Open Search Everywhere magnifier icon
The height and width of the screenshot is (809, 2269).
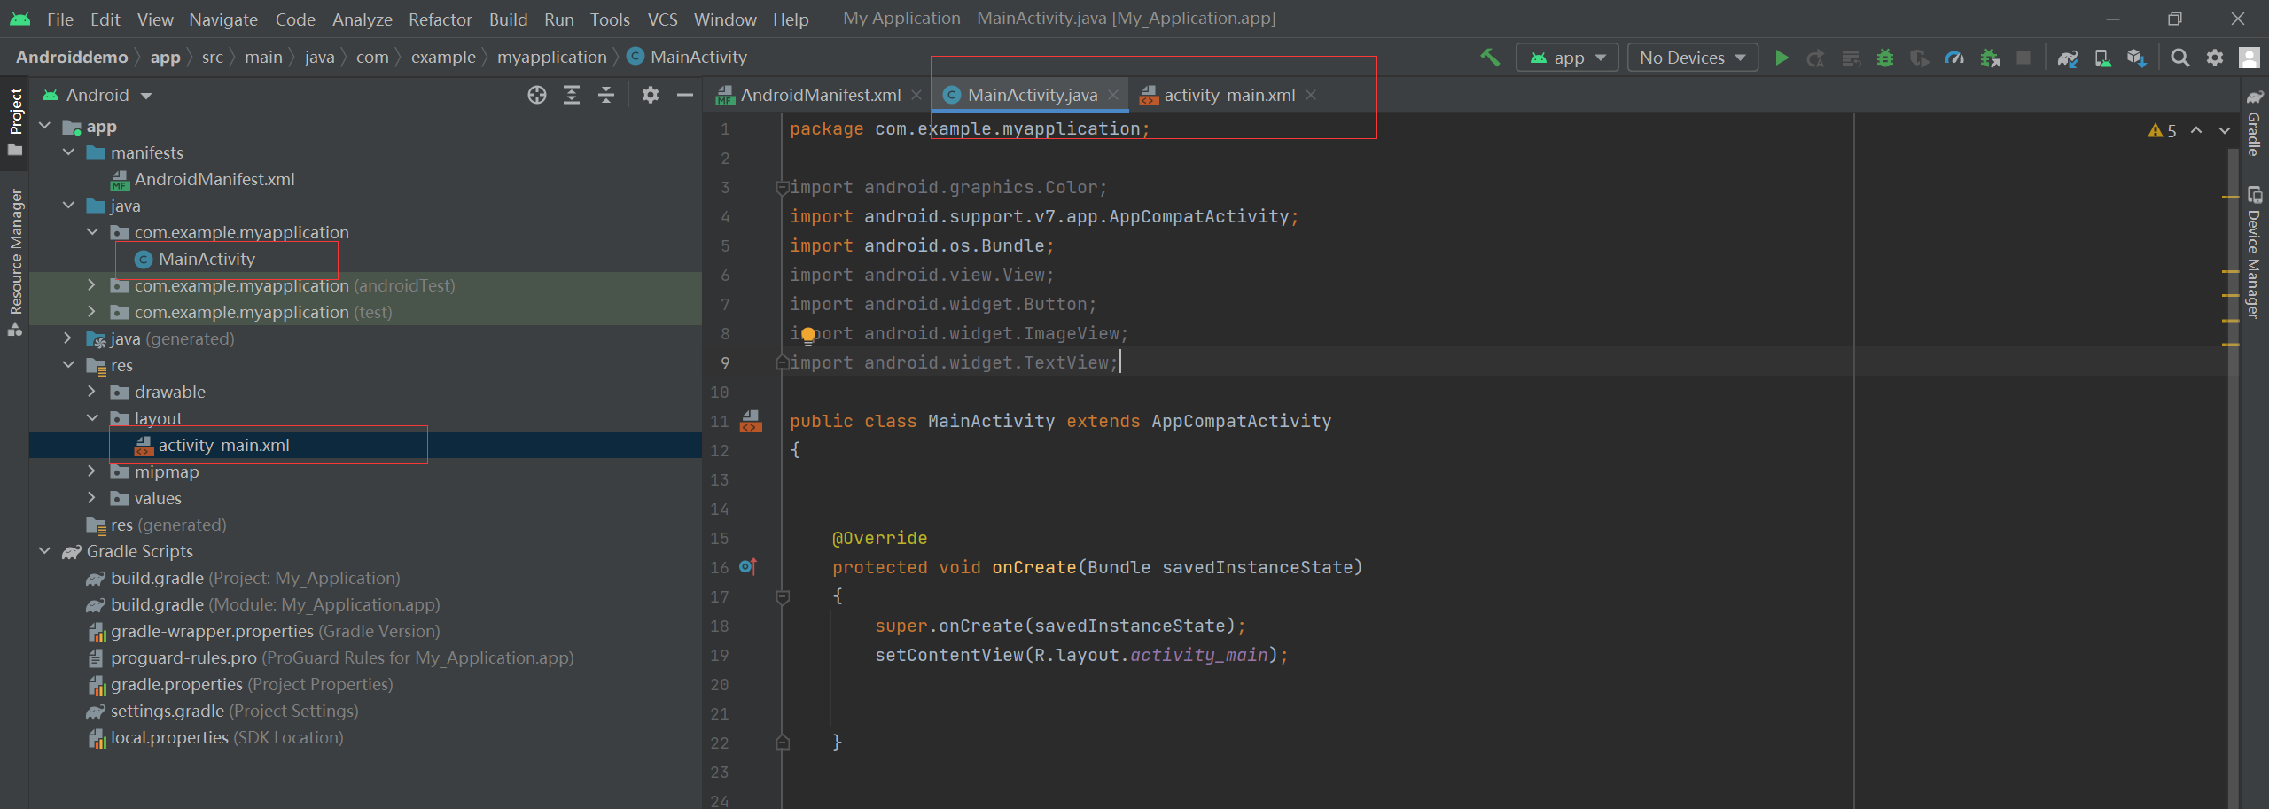pos(2180,58)
